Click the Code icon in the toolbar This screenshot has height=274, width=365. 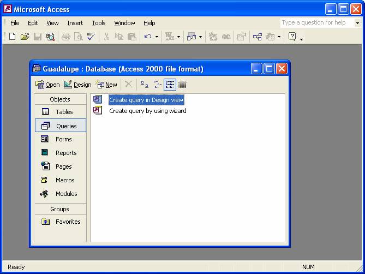click(213, 37)
